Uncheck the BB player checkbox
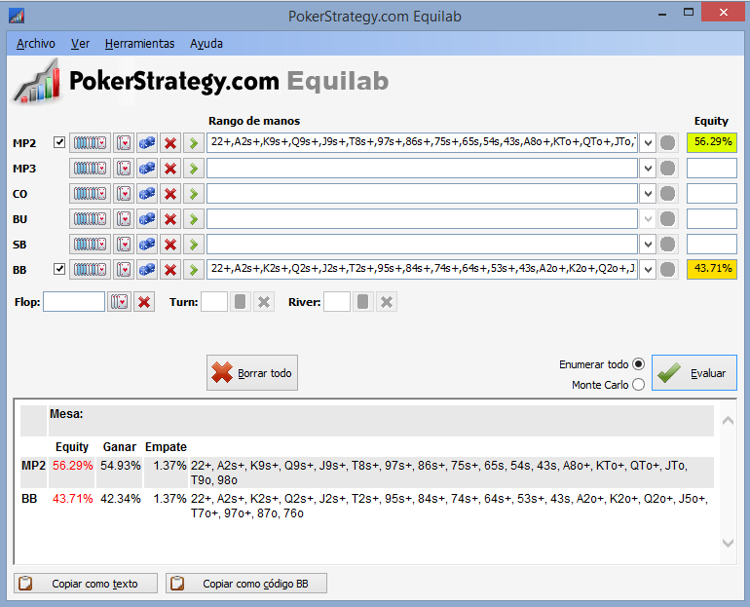 (x=59, y=269)
